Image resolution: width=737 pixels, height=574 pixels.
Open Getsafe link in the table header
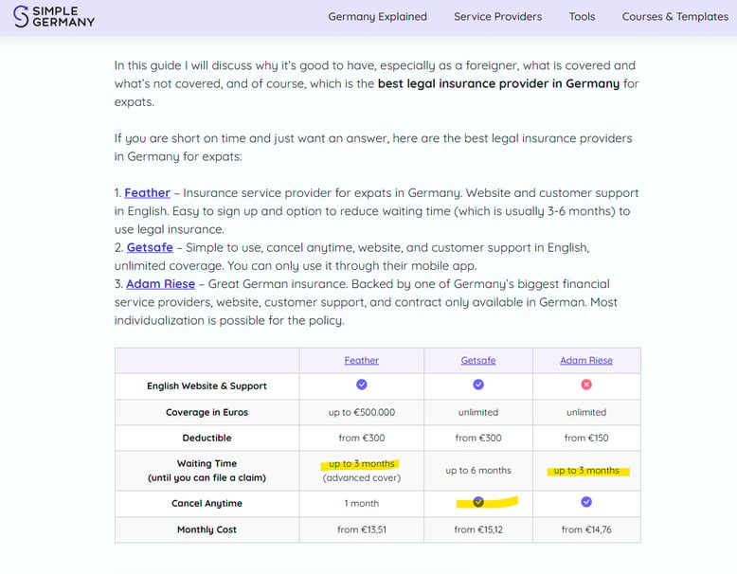click(x=478, y=360)
